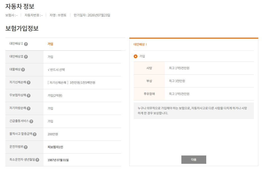Click the 무보험차상해 가입(2억원) value
Image resolution: width=262 pixels, height=169 pixels.
55,96
